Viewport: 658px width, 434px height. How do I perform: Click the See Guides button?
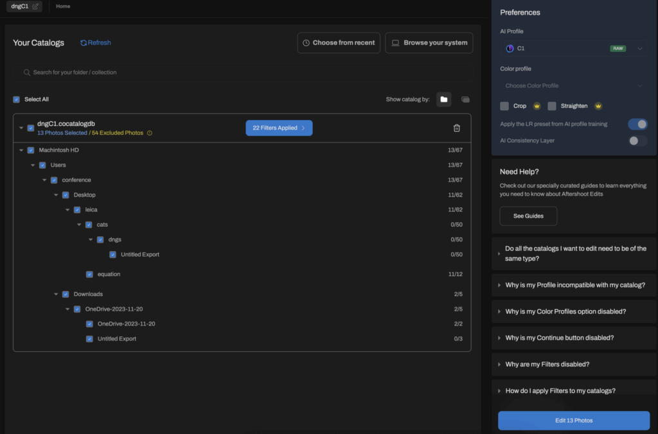point(528,216)
